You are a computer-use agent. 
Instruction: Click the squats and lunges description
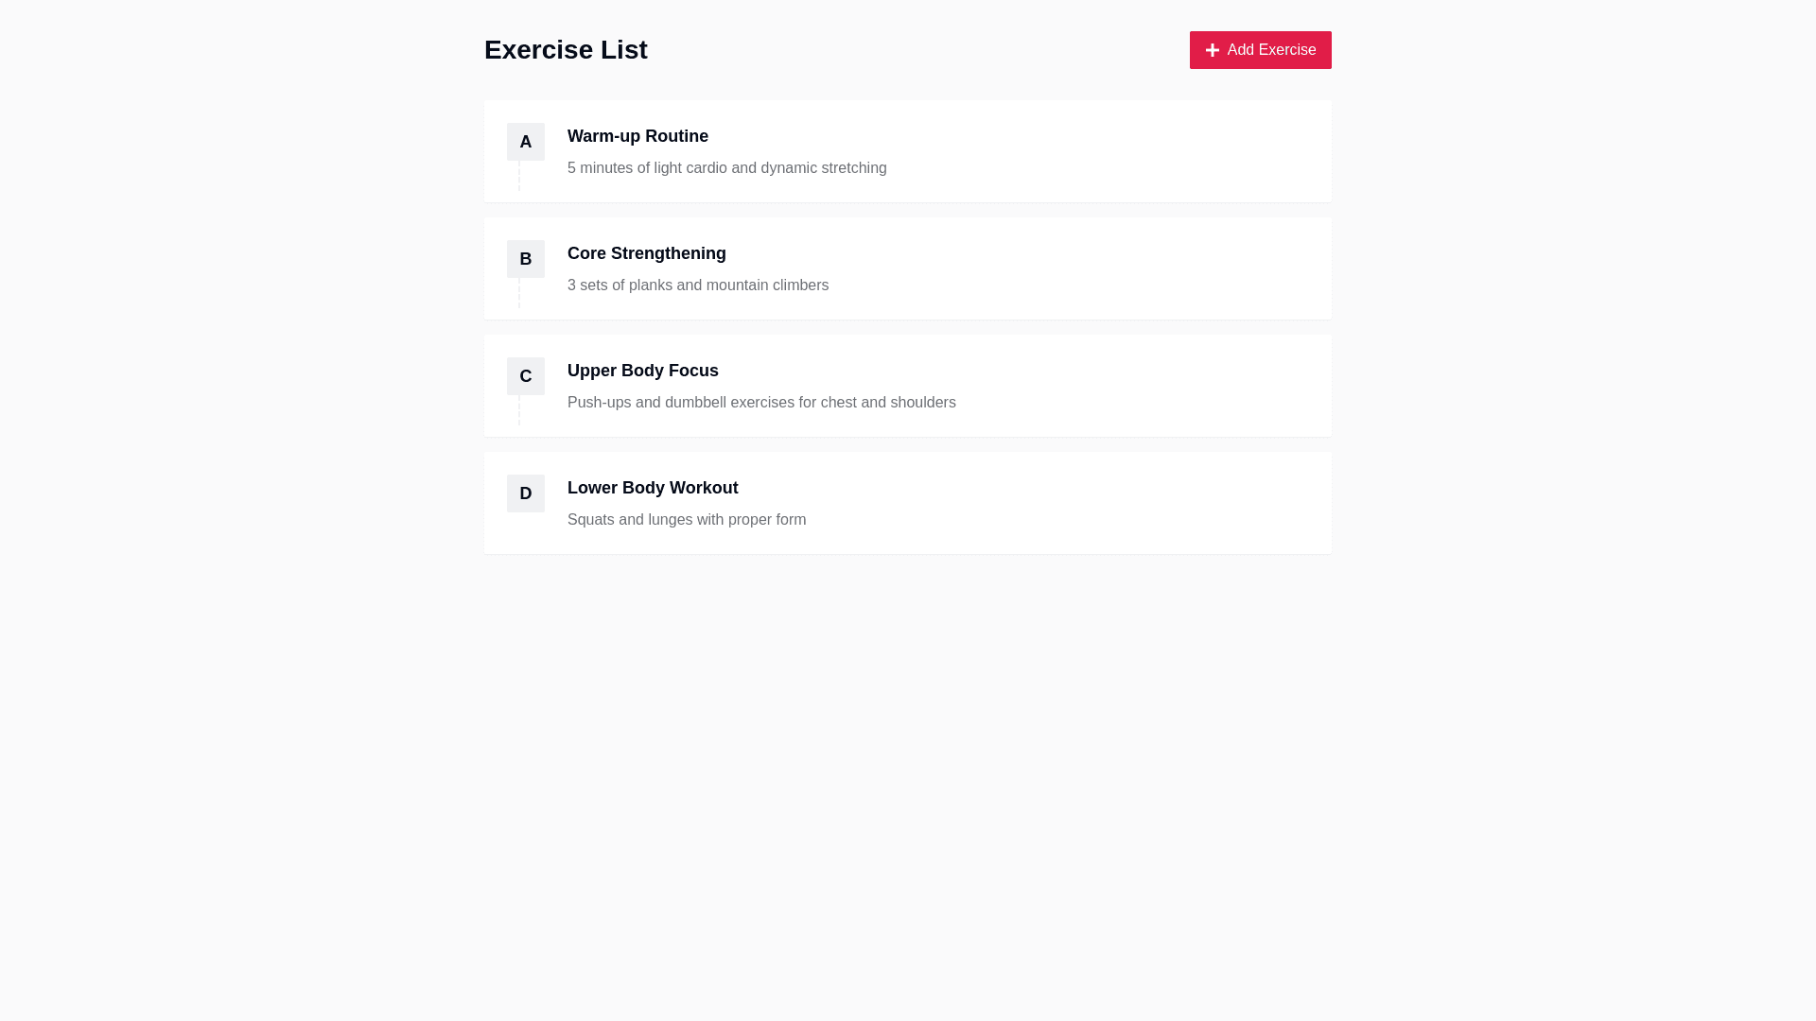687,520
